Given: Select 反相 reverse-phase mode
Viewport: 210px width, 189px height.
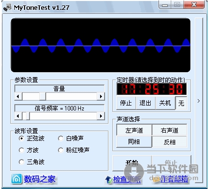Looking at the screenshot, I should click(169, 142).
